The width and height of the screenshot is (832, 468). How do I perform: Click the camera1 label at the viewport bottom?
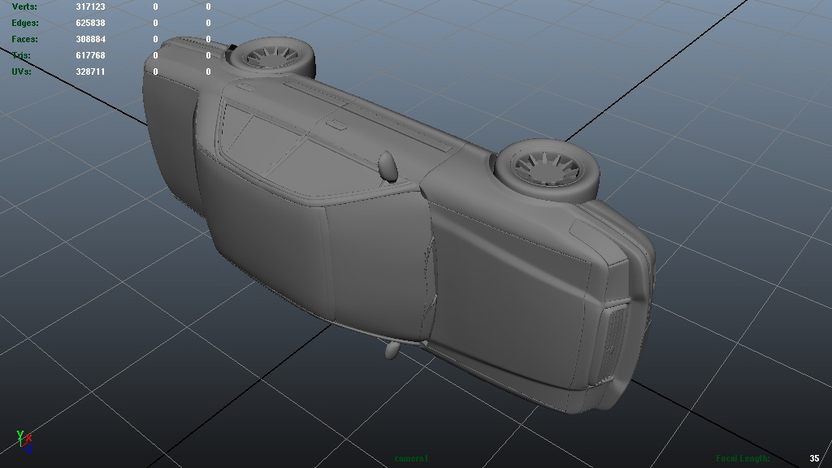click(x=411, y=458)
